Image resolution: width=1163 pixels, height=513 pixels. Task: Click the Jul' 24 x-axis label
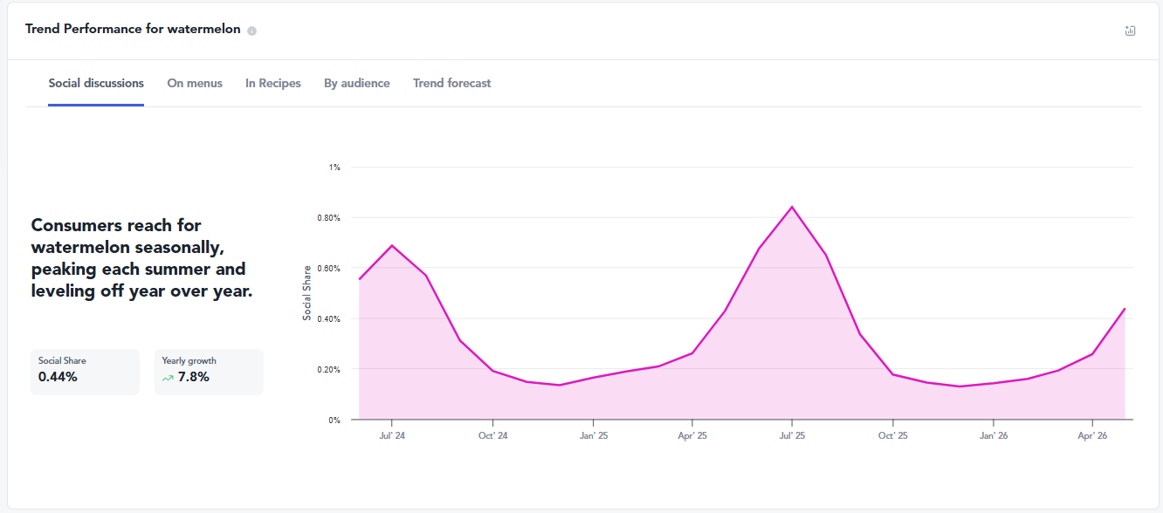click(392, 435)
